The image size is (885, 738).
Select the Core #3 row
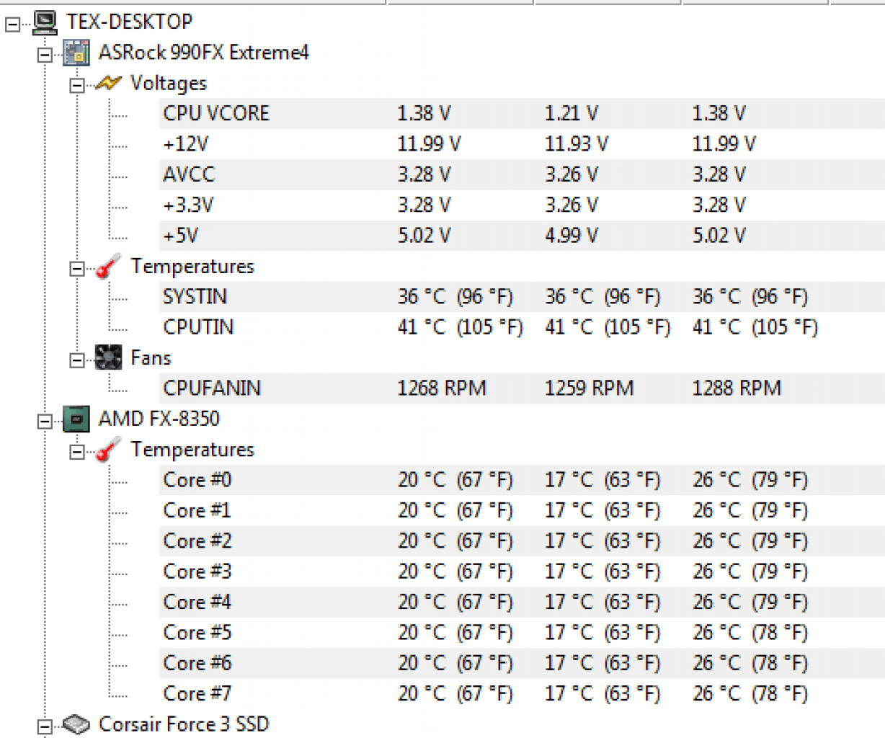pyautogui.click(x=522, y=572)
